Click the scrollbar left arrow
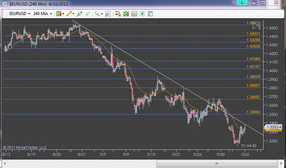286x168 pixels. [5, 163]
